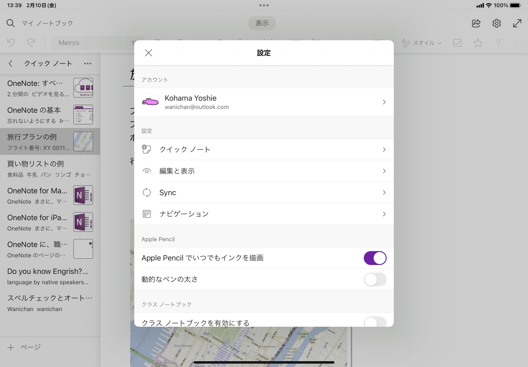Tap the to-do checkbox tag icon
Viewport: 528px width, 367px height.
[457, 43]
